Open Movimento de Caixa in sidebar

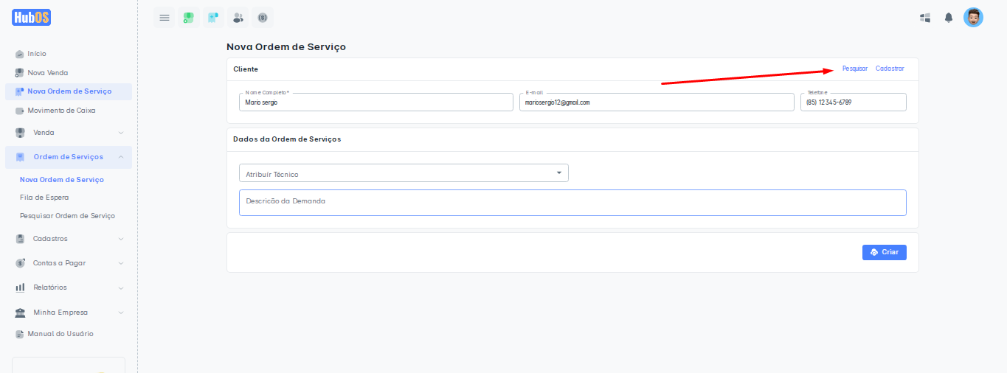point(61,111)
